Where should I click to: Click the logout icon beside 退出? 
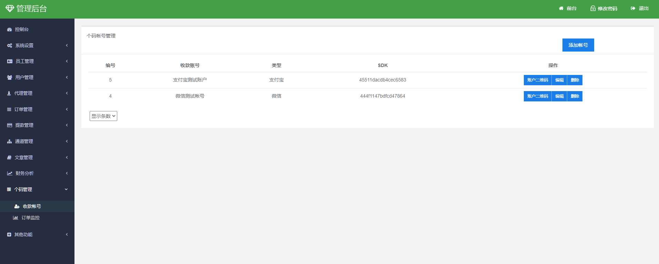coord(633,8)
